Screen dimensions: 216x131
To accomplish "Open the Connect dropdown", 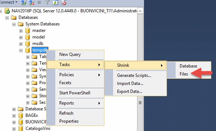I will (8, 2).
